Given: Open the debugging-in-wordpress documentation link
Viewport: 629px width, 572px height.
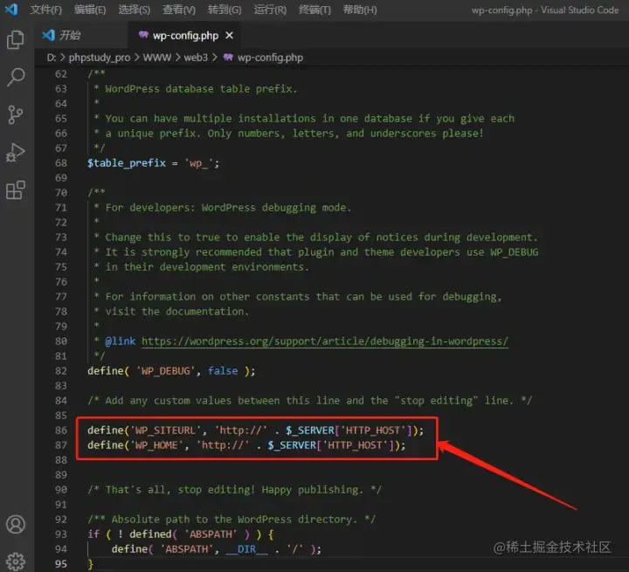Looking at the screenshot, I should [325, 341].
